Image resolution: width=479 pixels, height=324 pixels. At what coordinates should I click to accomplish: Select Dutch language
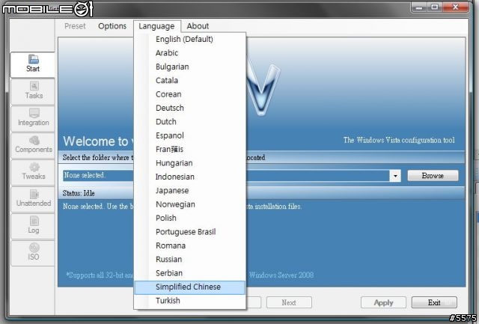click(189, 121)
